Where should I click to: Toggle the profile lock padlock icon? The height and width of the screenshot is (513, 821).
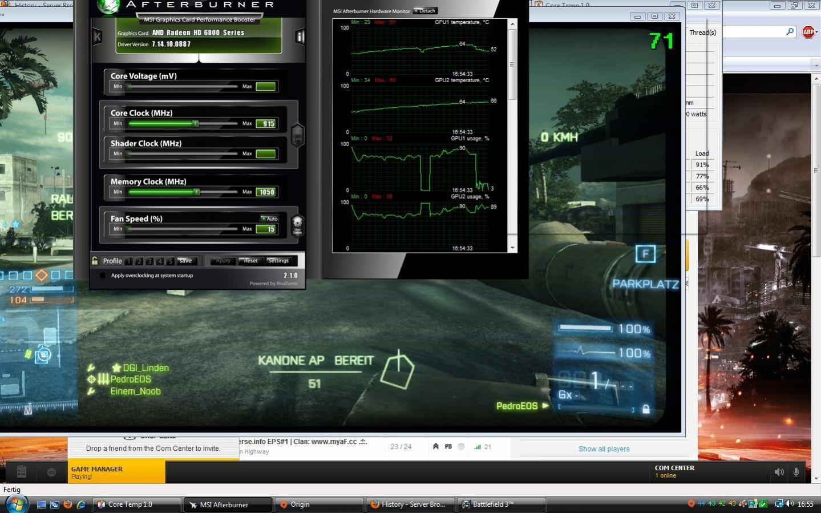95,261
